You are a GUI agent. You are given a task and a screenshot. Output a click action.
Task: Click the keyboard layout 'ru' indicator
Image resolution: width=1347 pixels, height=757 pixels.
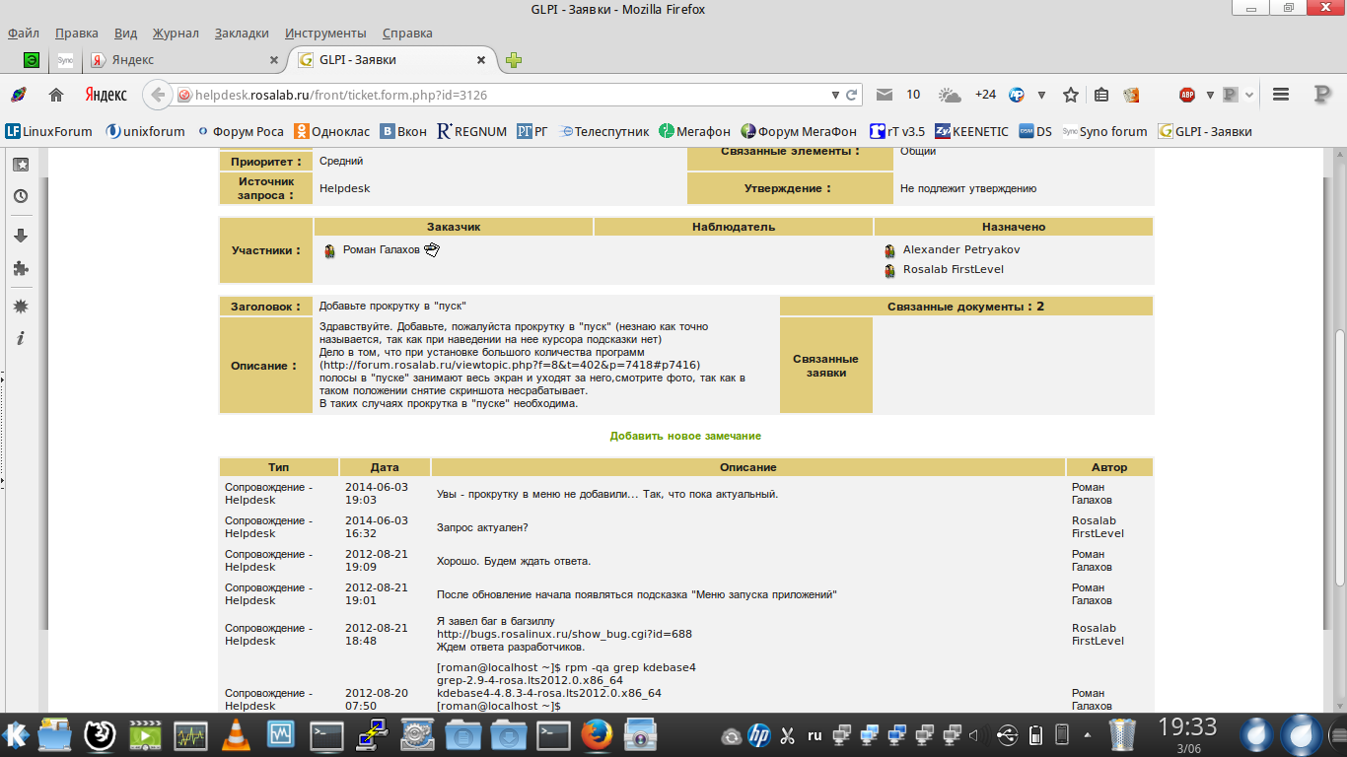click(x=815, y=735)
